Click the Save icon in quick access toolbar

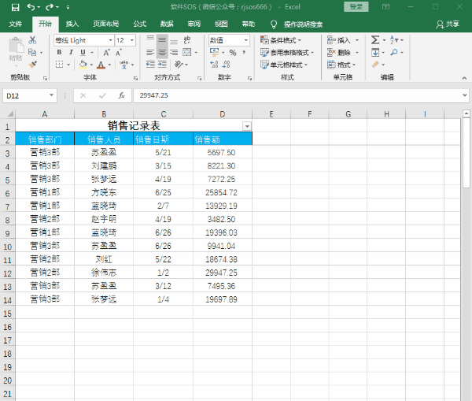16,7
